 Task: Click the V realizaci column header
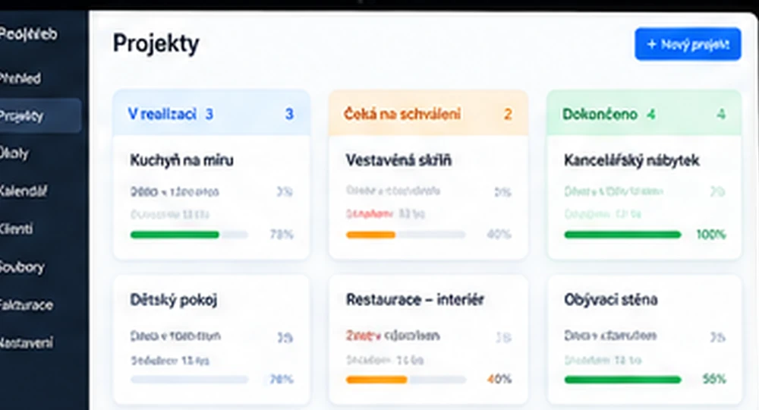[x=211, y=113]
